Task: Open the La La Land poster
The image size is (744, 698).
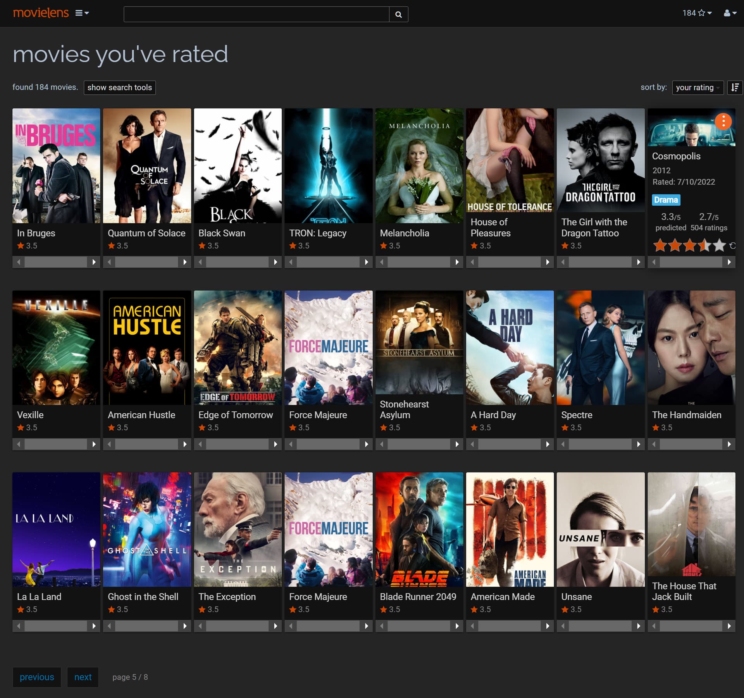Action: pyautogui.click(x=56, y=530)
